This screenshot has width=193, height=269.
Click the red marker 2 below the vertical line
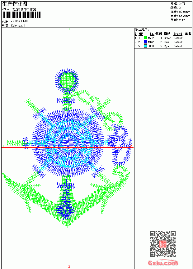[x=69, y=266]
